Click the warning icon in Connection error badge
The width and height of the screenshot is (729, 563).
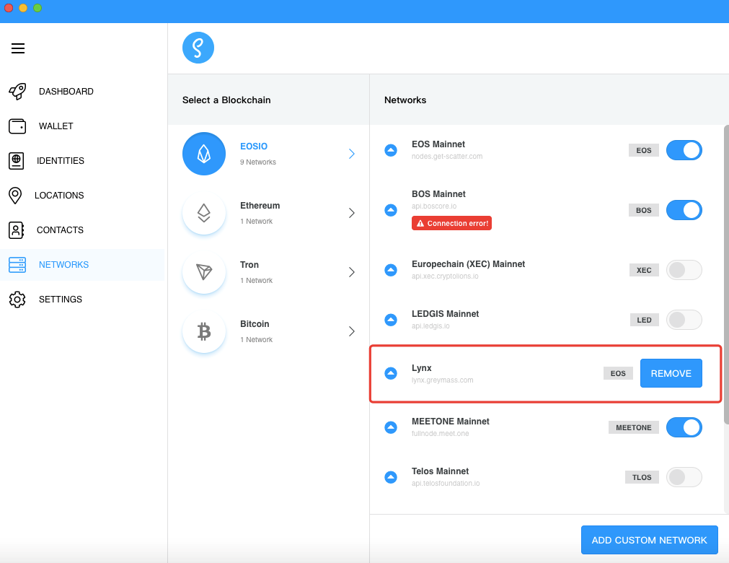420,223
